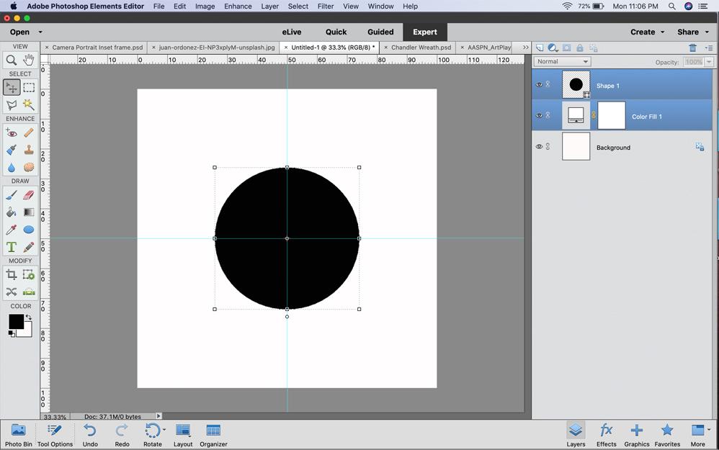Open the Opacity slider dropdown arrow
This screenshot has width=719, height=450.
pyautogui.click(x=710, y=62)
